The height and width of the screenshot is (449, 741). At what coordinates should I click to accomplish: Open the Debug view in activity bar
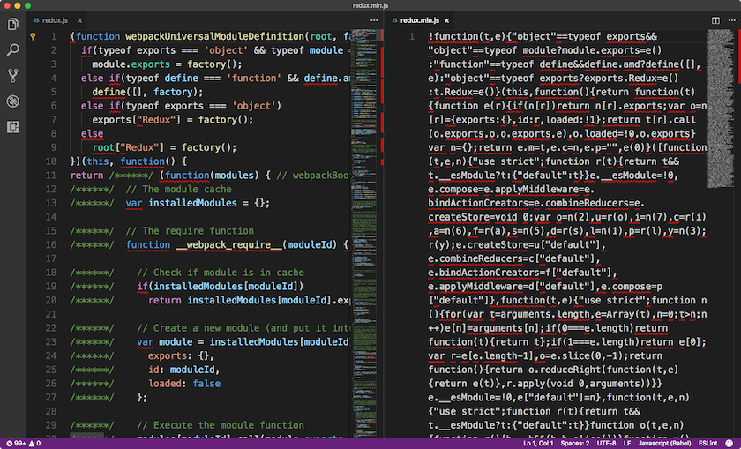(13, 101)
